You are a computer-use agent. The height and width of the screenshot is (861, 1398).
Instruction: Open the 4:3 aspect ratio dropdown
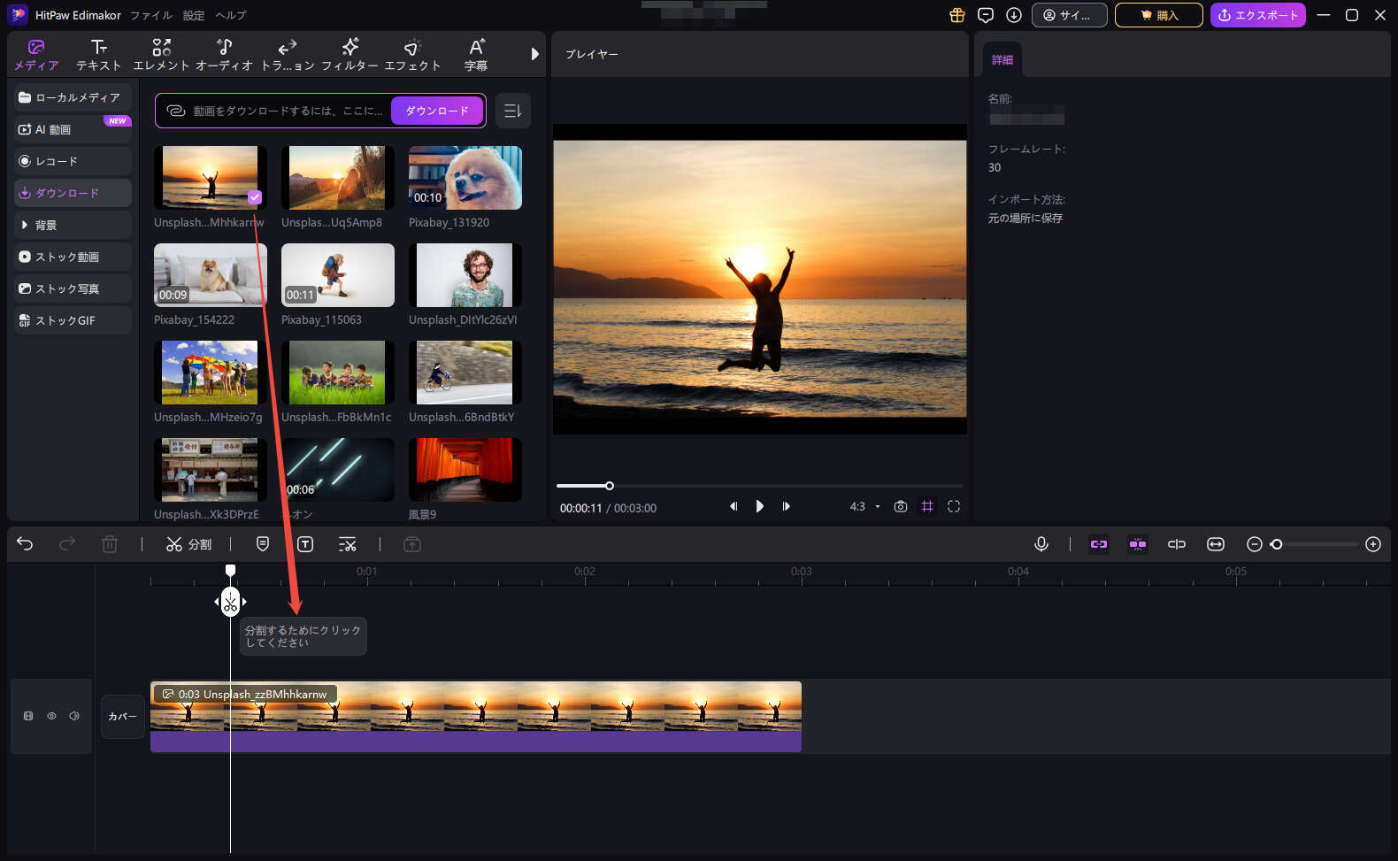864,506
